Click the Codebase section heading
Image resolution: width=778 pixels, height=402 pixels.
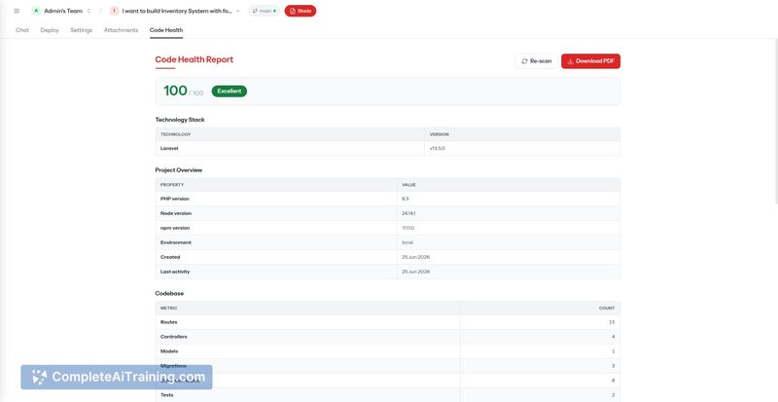(x=169, y=294)
